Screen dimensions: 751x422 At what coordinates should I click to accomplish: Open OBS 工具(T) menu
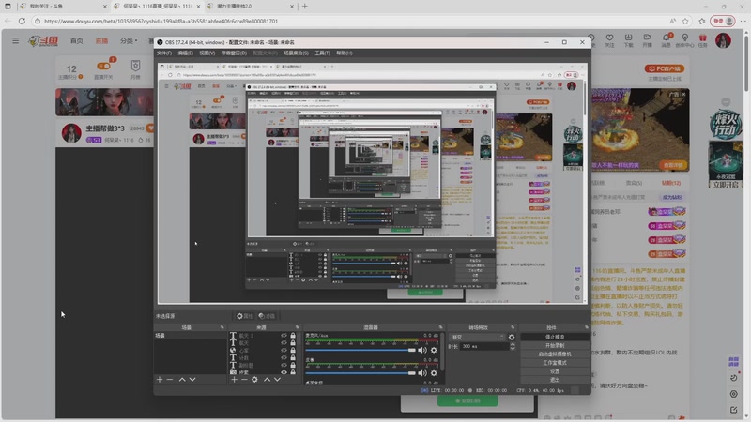pyautogui.click(x=322, y=53)
